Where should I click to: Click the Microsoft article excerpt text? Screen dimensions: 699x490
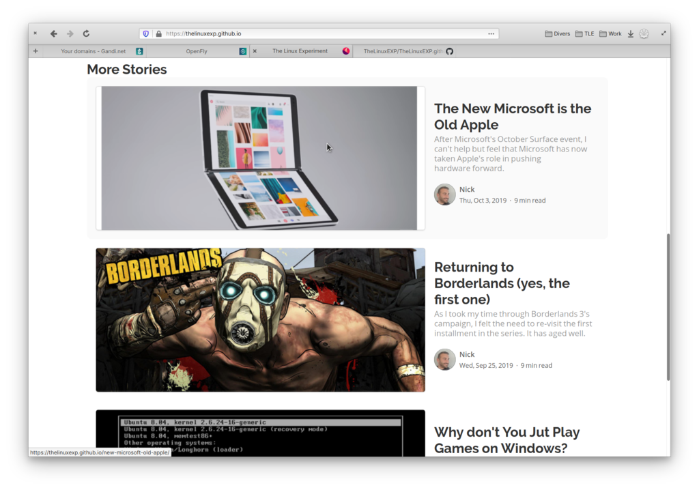pos(511,154)
